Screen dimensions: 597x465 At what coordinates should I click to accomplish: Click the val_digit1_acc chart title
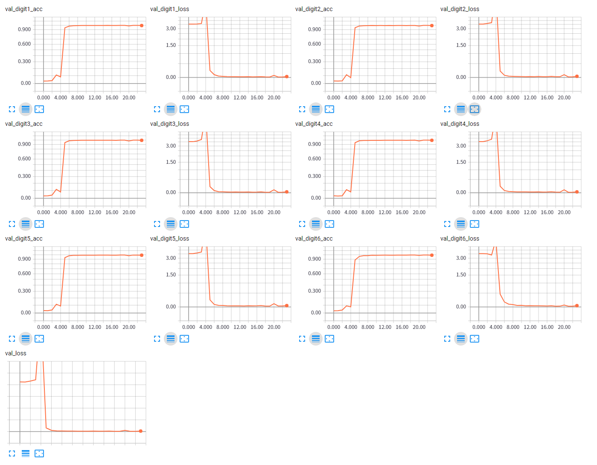pos(24,9)
